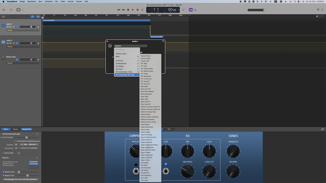Viewport: 326px width, 183px height.
Task: Toggle input monitoring on Audio 1 track
Action: (14, 27)
